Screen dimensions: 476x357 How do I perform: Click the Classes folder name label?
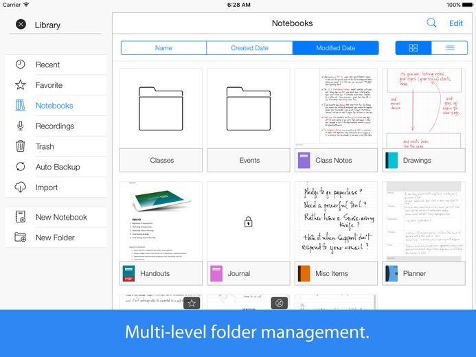[x=162, y=160]
